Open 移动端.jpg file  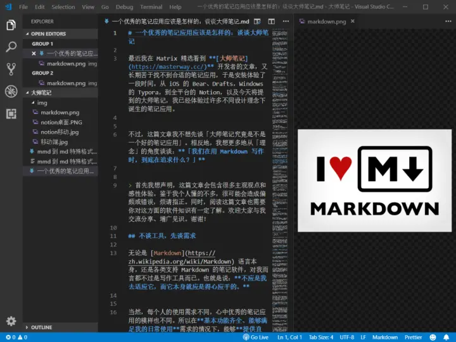[60, 142]
